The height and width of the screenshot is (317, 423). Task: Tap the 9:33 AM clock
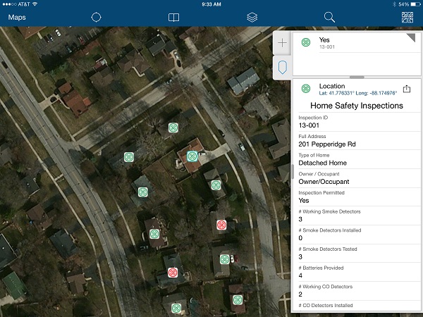(211, 4)
